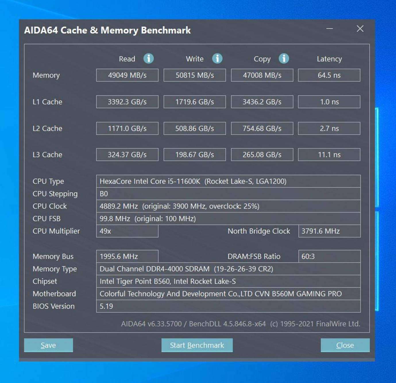Click the CPU FSB field 99.8 MHz
This screenshot has height=383, width=396.
228,219
